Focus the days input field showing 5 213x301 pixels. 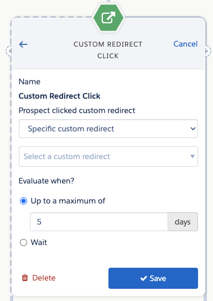pyautogui.click(x=99, y=222)
